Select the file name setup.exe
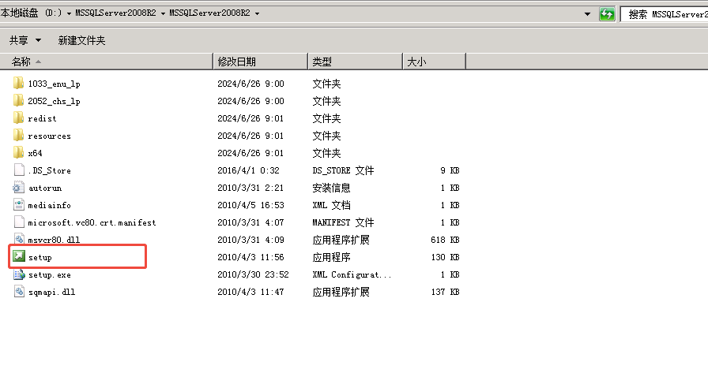Screen dimensions: 708x373 50,274
